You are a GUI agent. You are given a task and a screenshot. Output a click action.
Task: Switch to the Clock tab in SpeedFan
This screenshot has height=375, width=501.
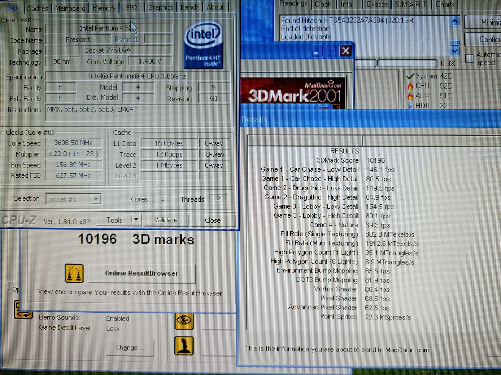click(x=323, y=4)
